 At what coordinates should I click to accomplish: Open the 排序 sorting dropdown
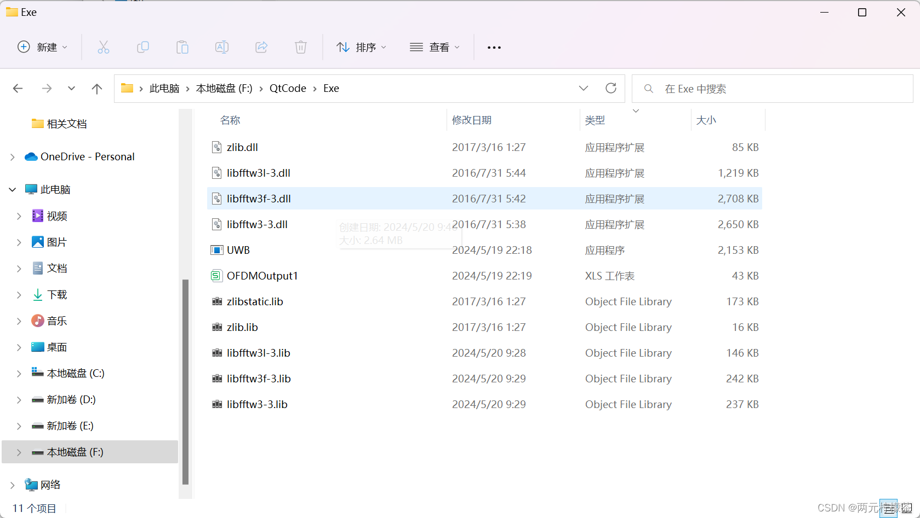361,47
